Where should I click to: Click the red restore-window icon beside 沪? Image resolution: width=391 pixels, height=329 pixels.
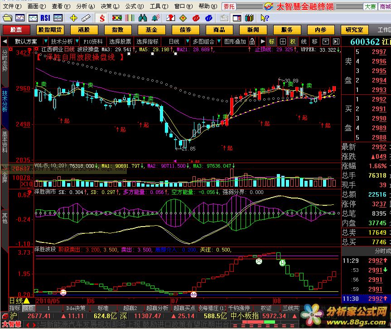[x=5, y=316]
